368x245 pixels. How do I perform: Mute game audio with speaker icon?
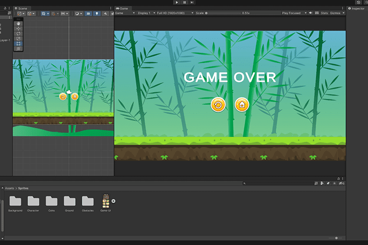click(x=311, y=13)
